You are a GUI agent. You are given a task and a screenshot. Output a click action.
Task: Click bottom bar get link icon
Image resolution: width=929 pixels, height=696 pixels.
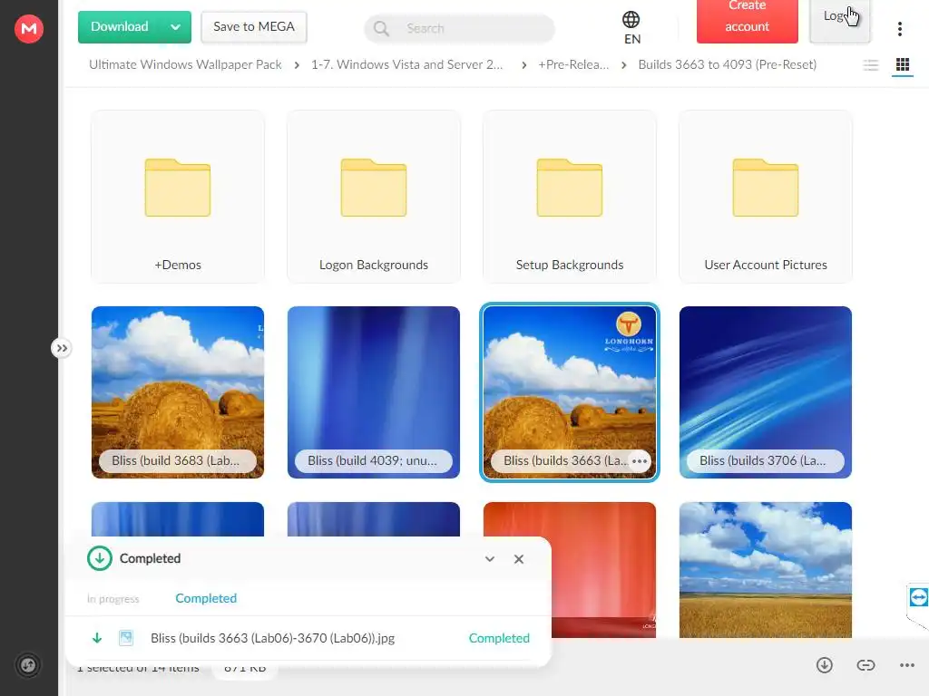tap(865, 665)
